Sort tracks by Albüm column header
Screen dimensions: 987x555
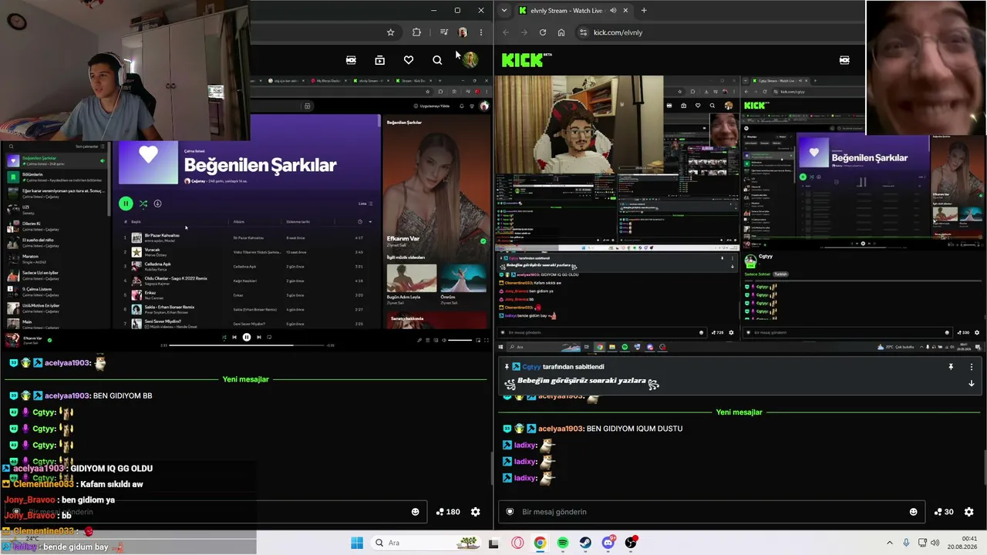[x=239, y=222]
